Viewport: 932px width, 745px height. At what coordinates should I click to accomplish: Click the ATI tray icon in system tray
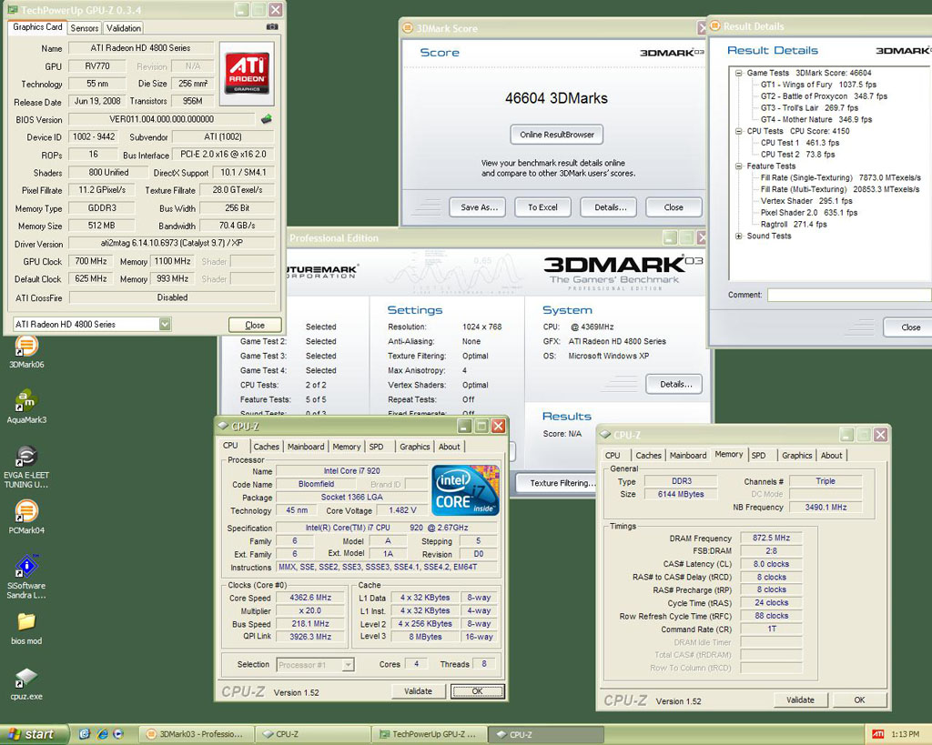click(878, 734)
